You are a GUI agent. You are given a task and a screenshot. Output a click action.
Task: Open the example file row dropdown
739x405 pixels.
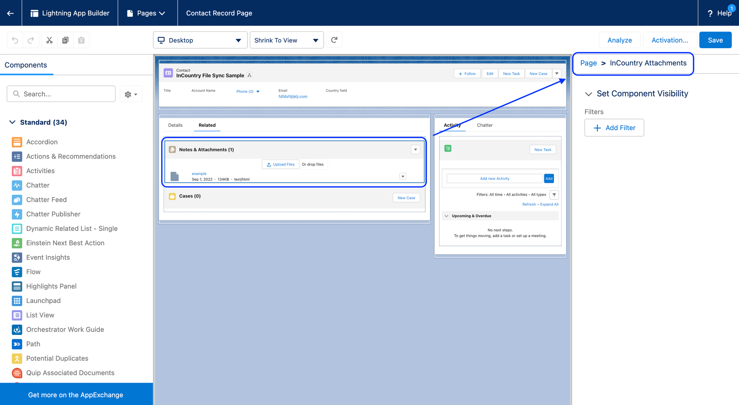pyautogui.click(x=403, y=176)
